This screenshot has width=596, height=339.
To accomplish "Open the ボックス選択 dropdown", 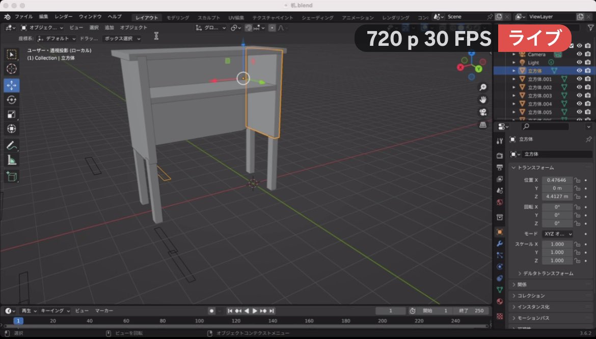I will click(x=122, y=38).
